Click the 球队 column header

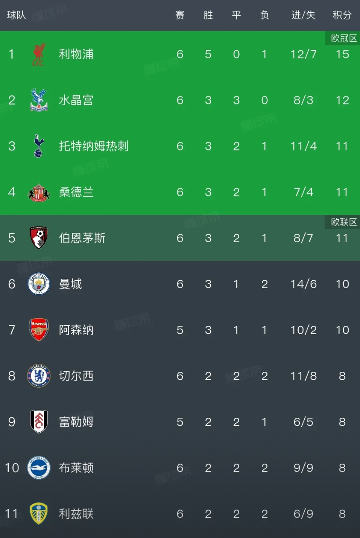click(x=17, y=15)
